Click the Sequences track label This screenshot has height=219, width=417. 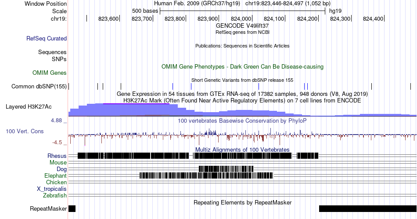pyautogui.click(x=52, y=52)
